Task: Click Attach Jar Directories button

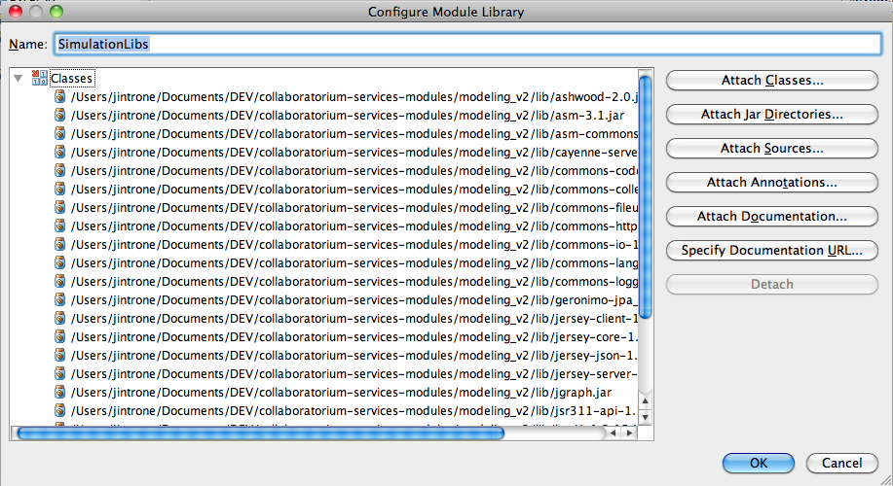Action: 771,115
